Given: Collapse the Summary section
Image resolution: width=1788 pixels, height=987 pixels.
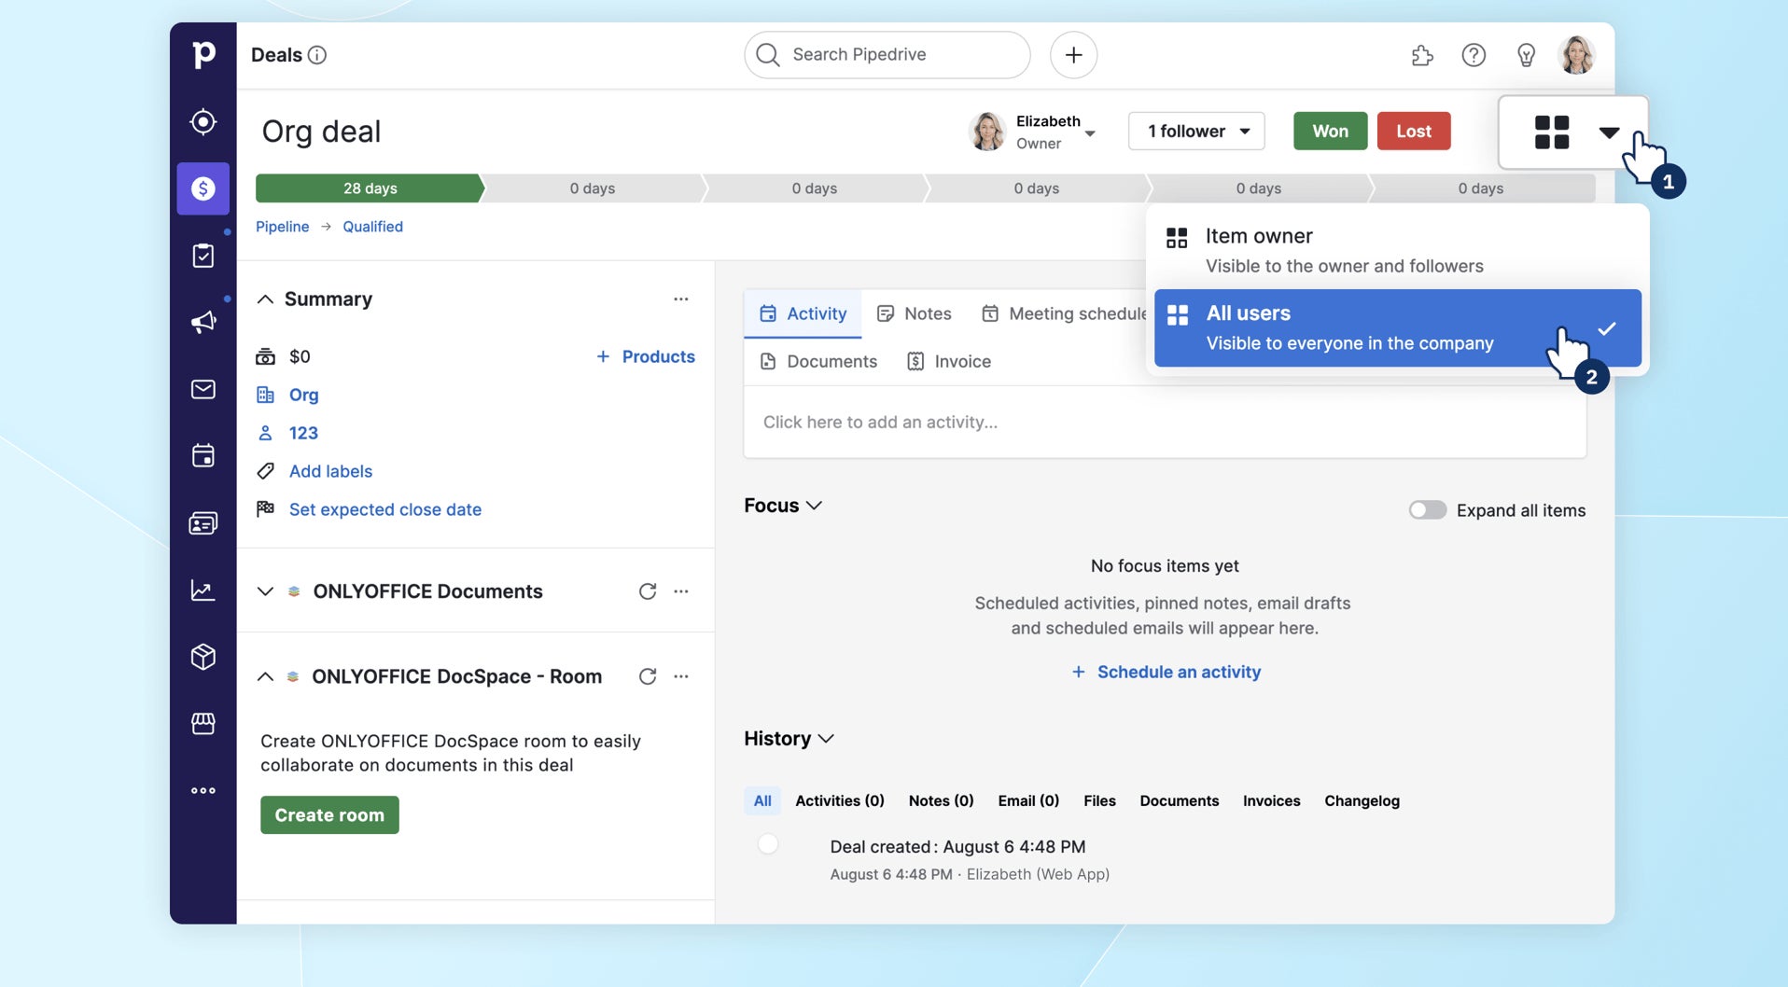Looking at the screenshot, I should tap(265, 299).
